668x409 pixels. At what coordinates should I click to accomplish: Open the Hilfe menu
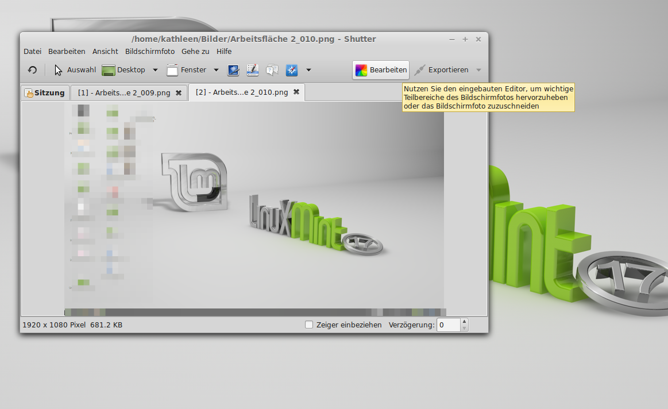pos(223,52)
